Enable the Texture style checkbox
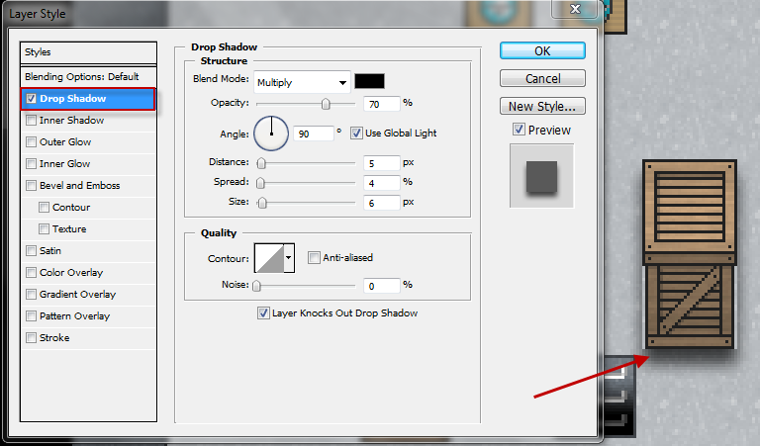This screenshot has width=760, height=446. pyautogui.click(x=45, y=229)
